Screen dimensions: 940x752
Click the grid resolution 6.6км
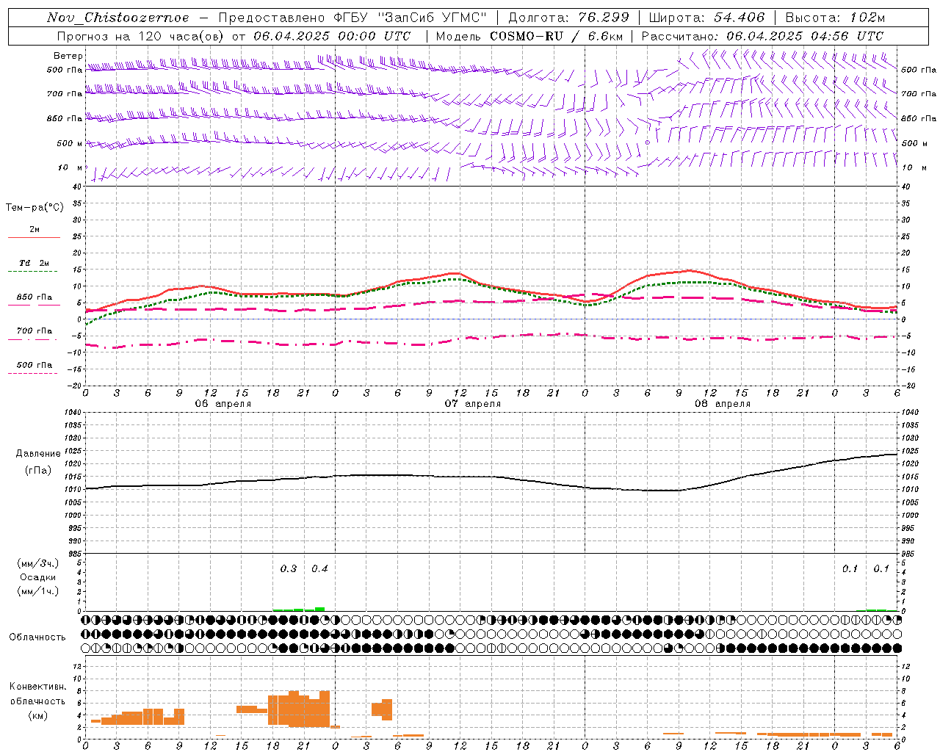(606, 36)
